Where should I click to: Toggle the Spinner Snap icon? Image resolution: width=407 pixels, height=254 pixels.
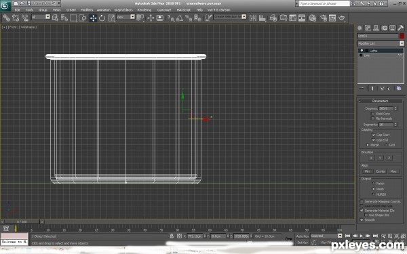(x=197, y=18)
